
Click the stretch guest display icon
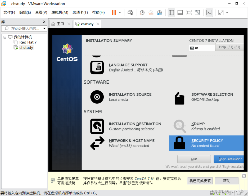tap(221, 13)
